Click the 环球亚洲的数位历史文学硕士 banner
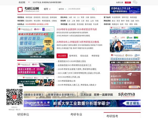 [x=125, y=62]
